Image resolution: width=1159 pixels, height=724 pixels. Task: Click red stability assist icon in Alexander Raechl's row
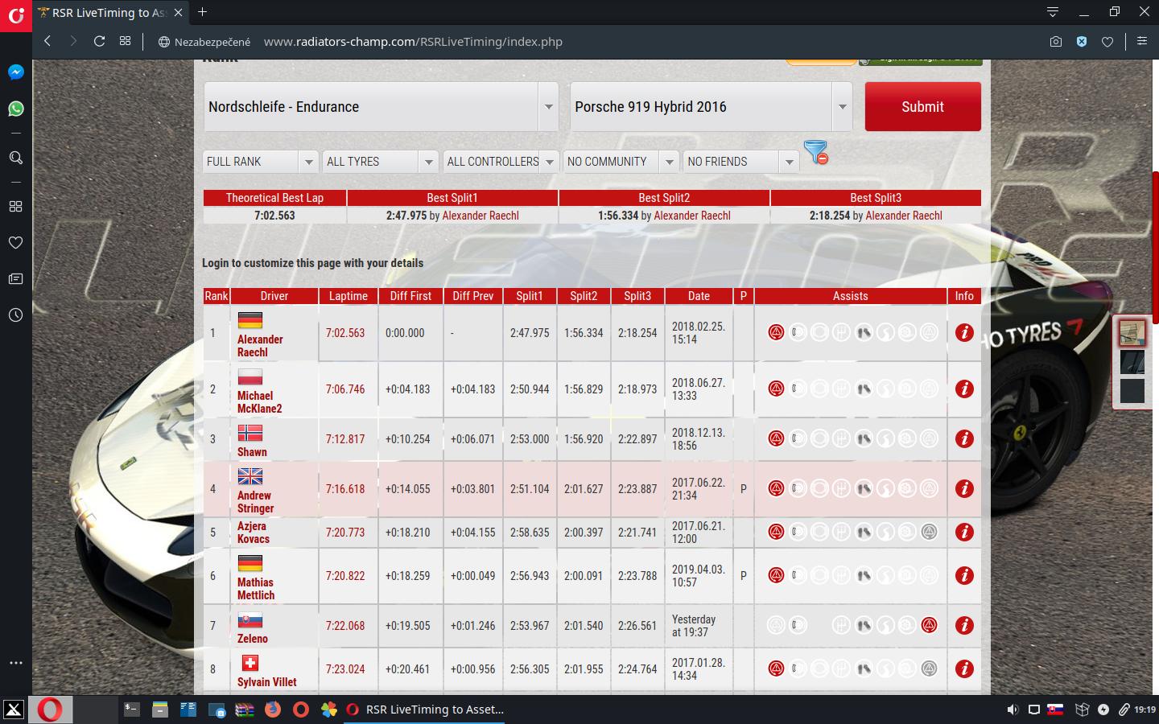776,332
